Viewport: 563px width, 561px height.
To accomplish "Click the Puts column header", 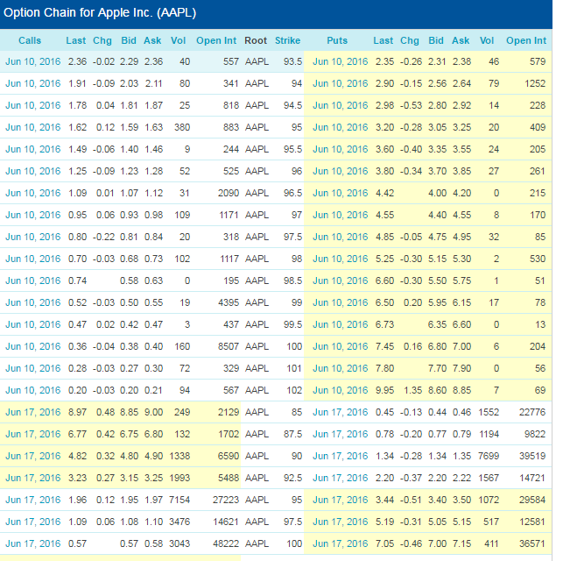I will 337,40.
